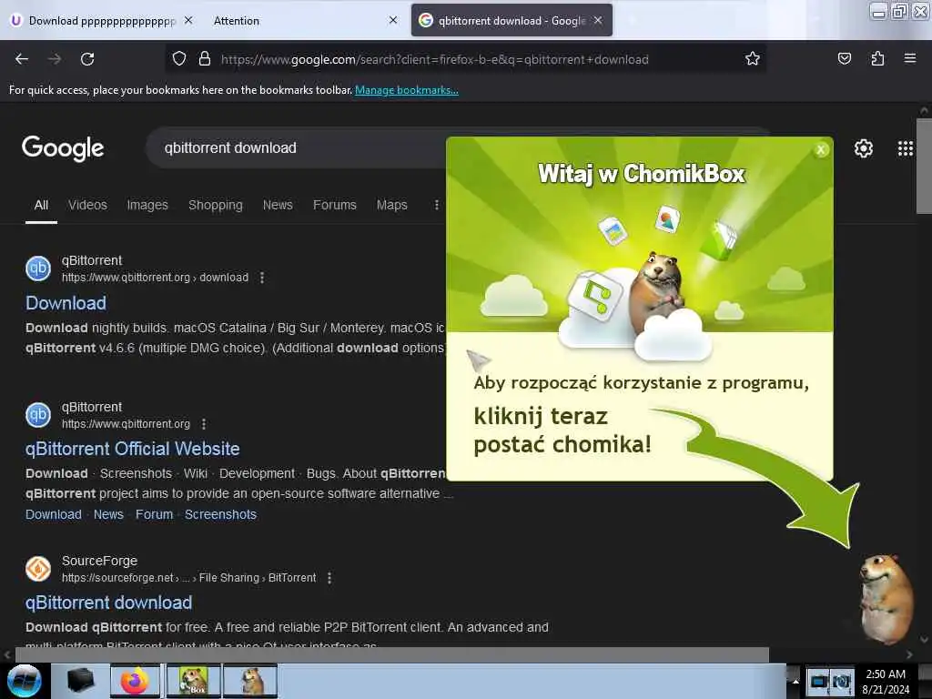The image size is (932, 699).
Task: Open the Download result from qbittorrent.org
Action: pyautogui.click(x=66, y=303)
